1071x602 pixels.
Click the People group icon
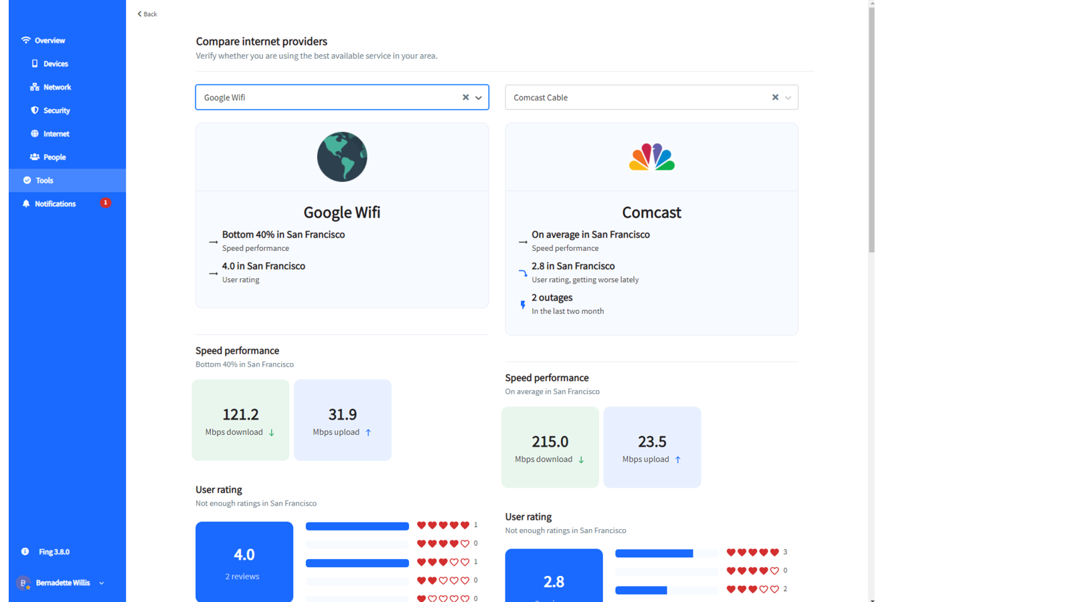click(35, 157)
